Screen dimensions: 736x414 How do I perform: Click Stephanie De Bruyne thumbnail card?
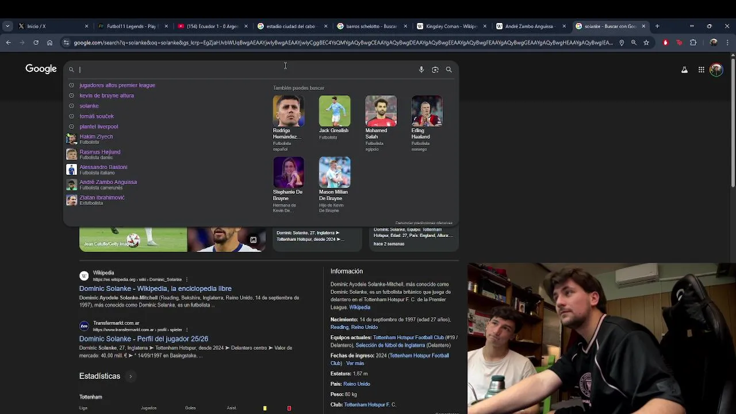pos(288,185)
